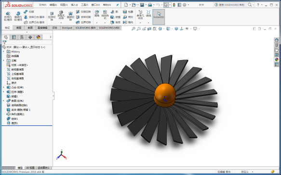Open the ConfigurationManager panel tab
281x175 pixels.
(22, 37)
